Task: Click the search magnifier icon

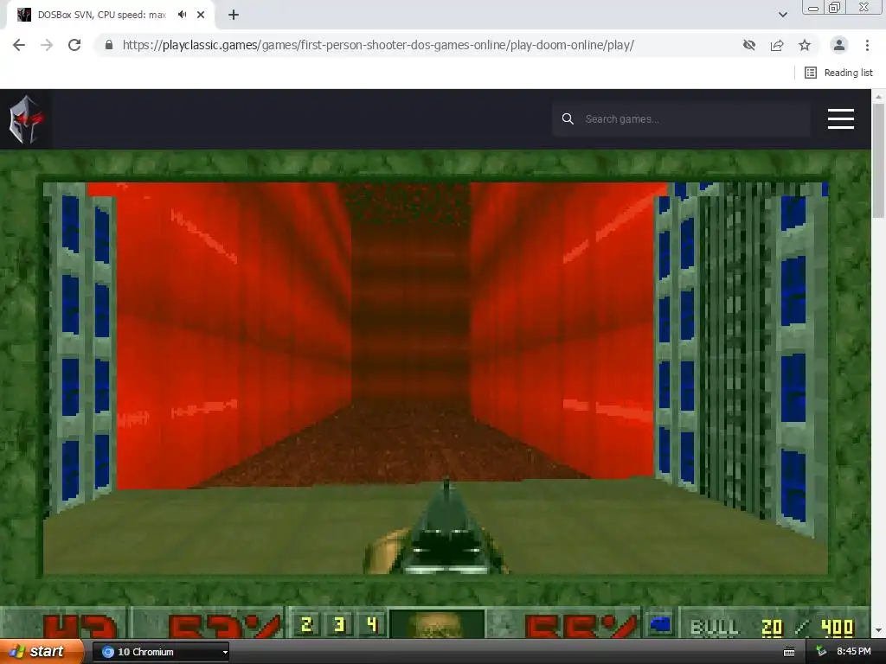Action: 568,118
